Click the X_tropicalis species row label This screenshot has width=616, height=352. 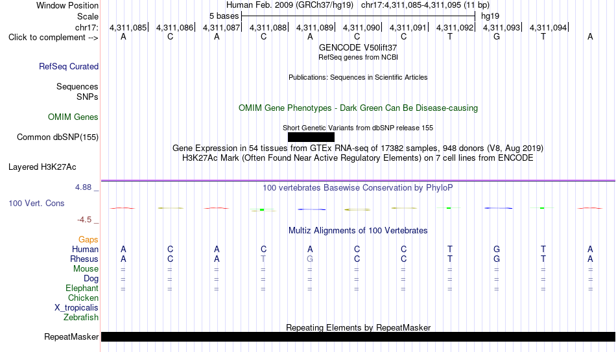tap(77, 308)
